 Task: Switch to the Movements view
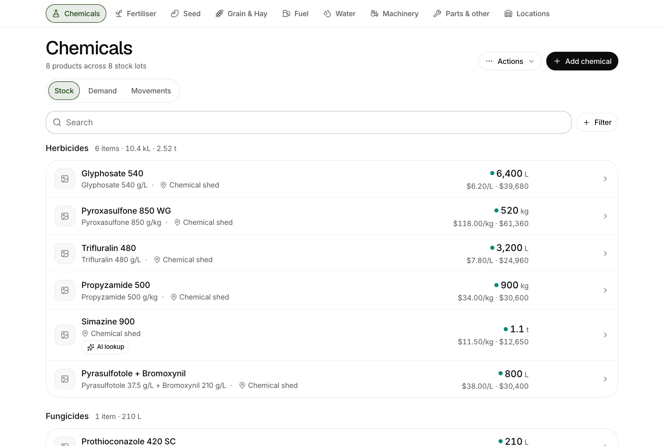(x=151, y=91)
